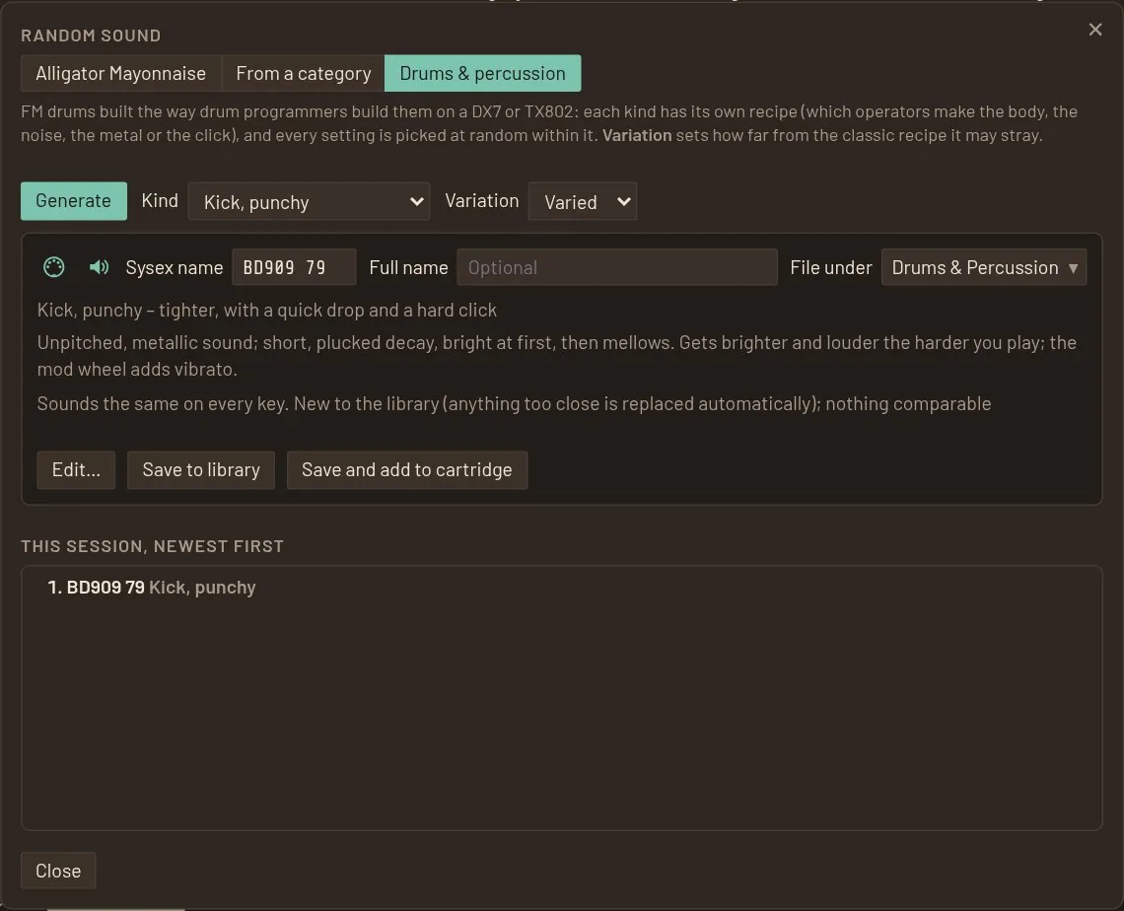Switch to the From a category tab
This screenshot has width=1124, height=911.
pos(304,73)
